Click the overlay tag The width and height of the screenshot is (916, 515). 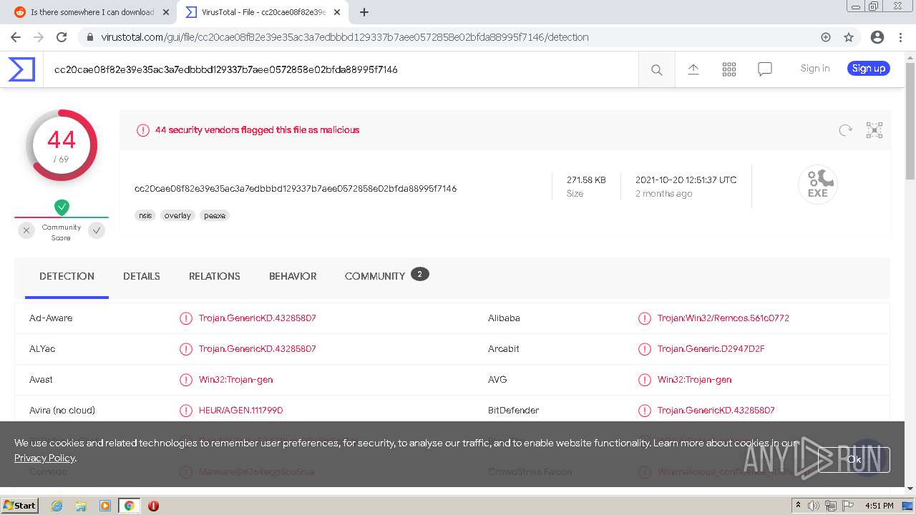[177, 215]
